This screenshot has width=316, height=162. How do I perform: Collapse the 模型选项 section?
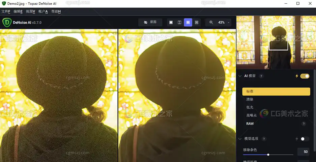(x=240, y=139)
